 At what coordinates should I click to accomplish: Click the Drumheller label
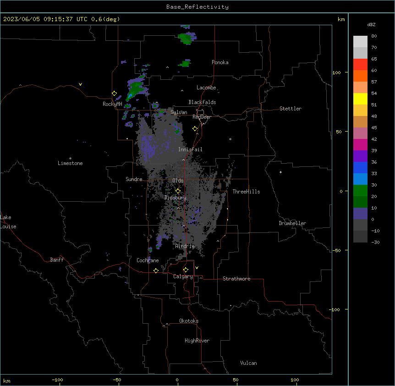pos(292,223)
